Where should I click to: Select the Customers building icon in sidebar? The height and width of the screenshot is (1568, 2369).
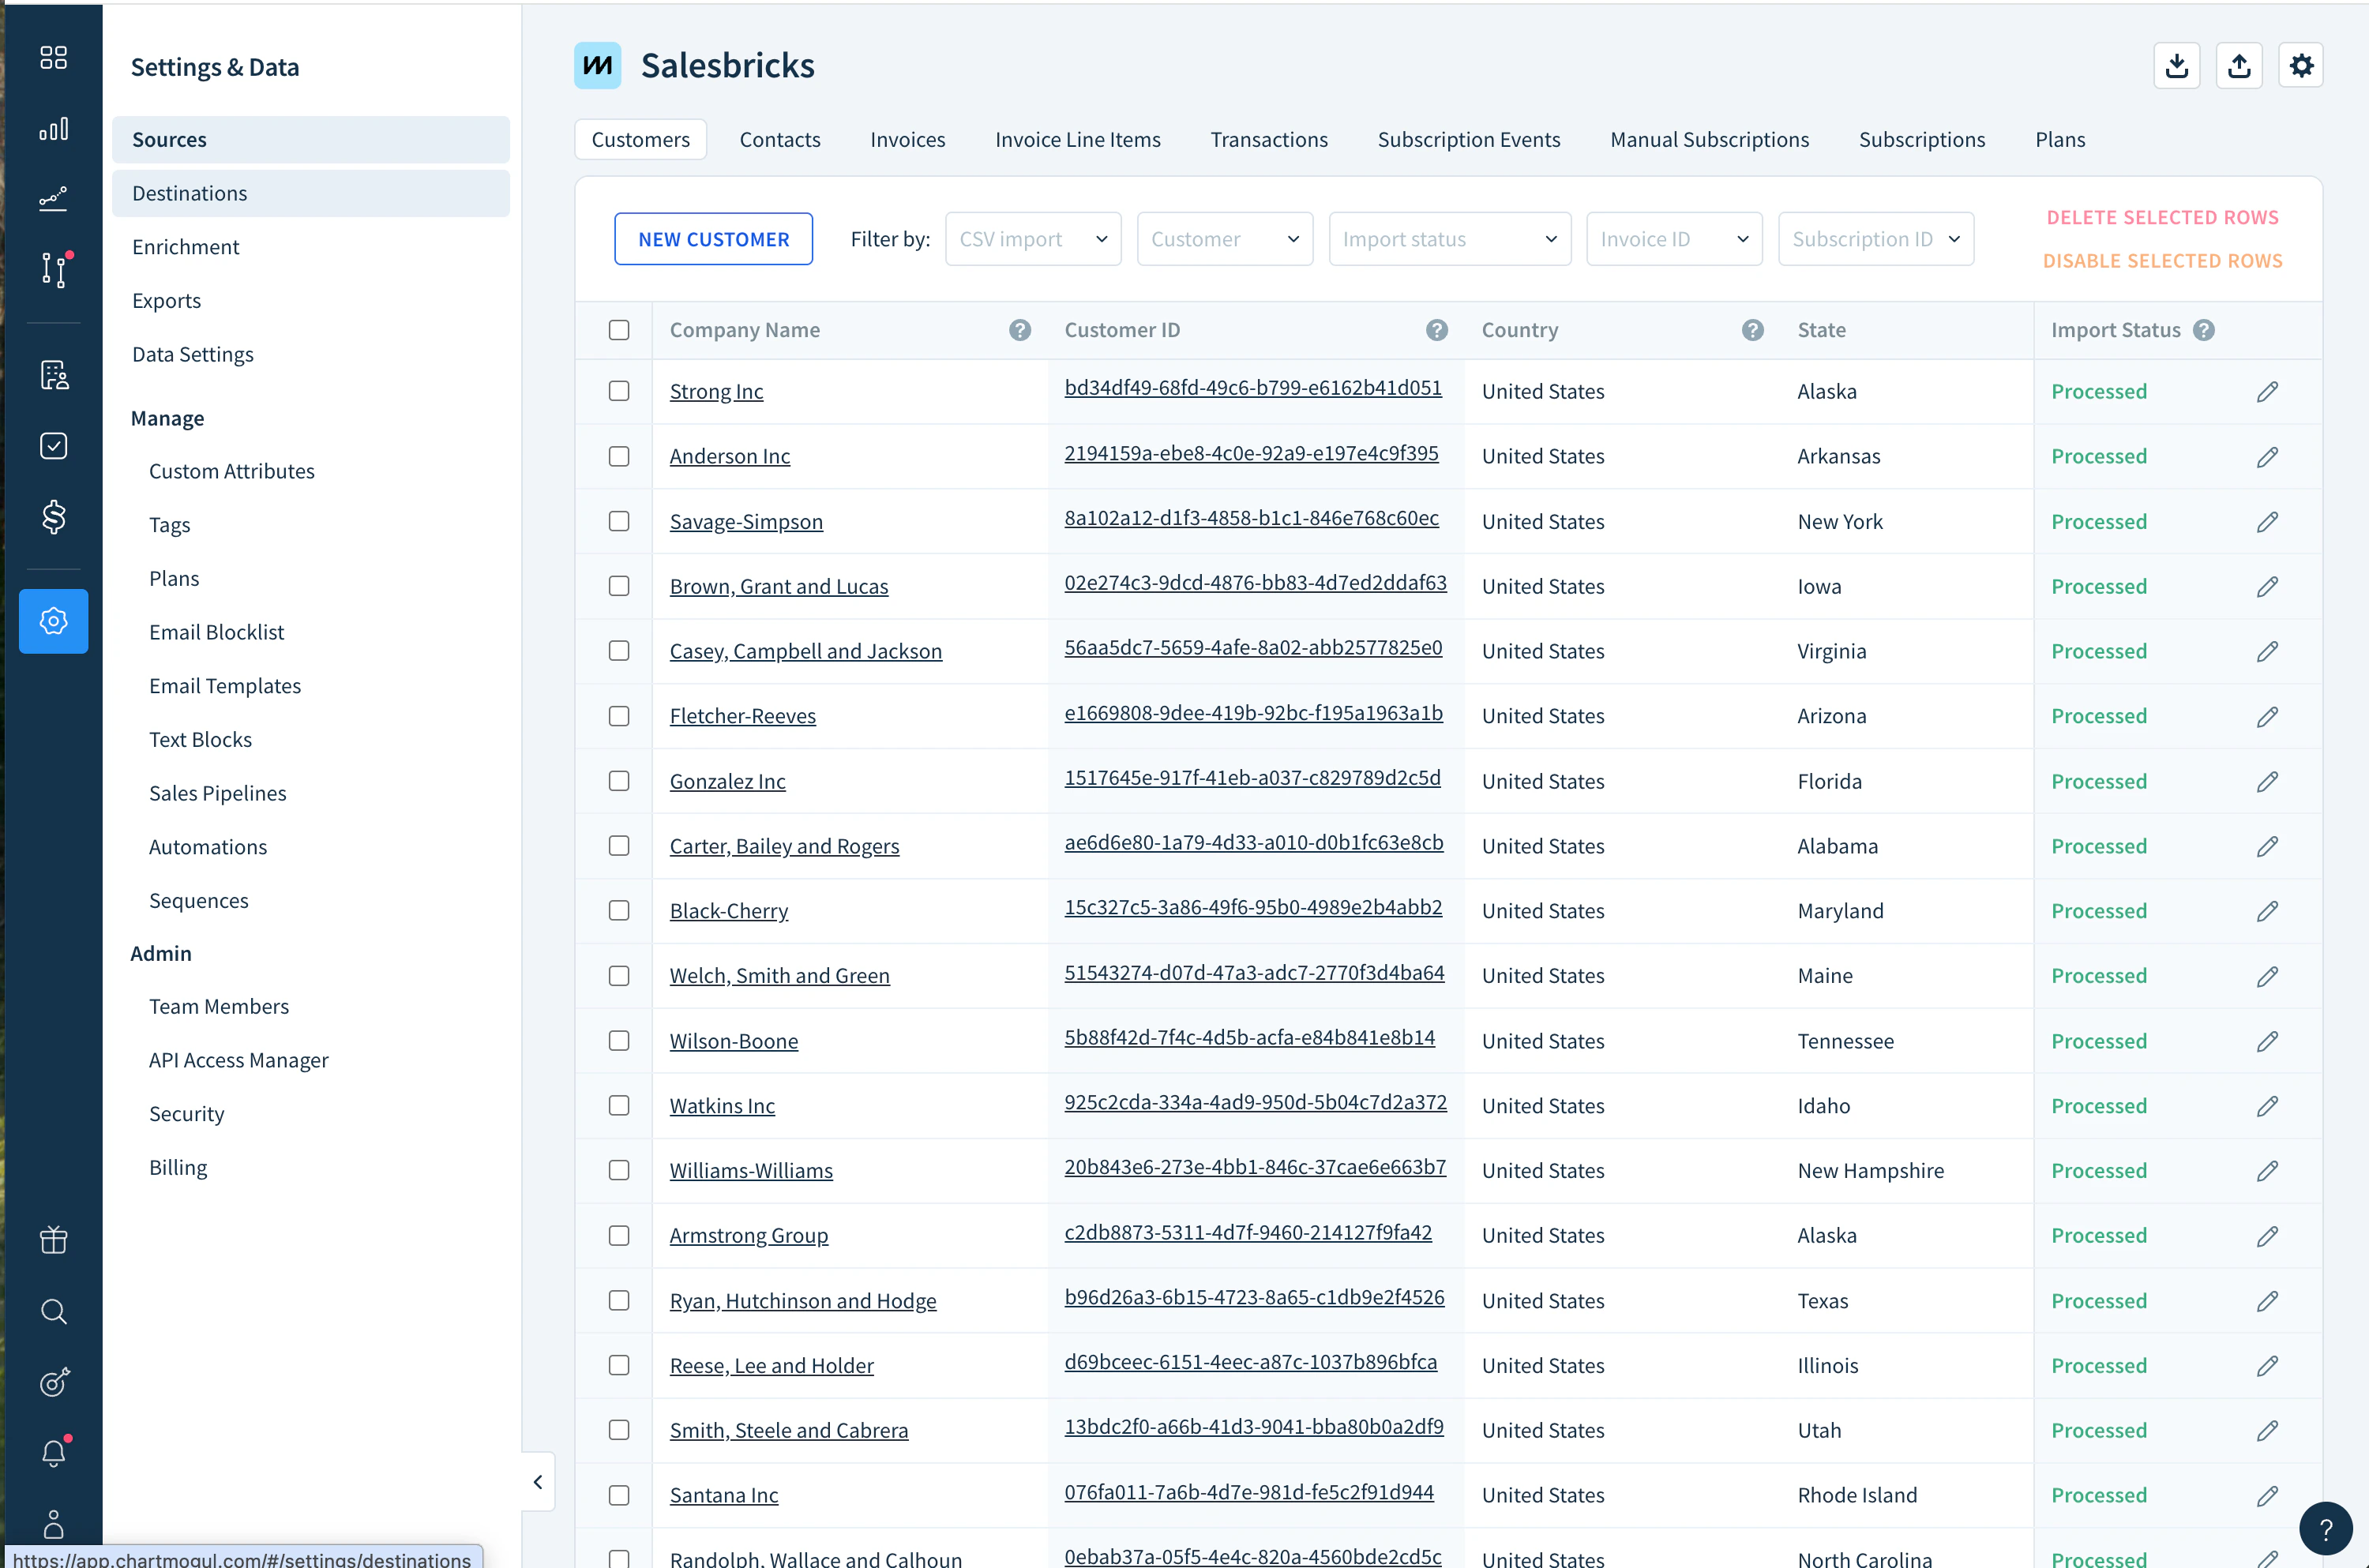pos(54,375)
